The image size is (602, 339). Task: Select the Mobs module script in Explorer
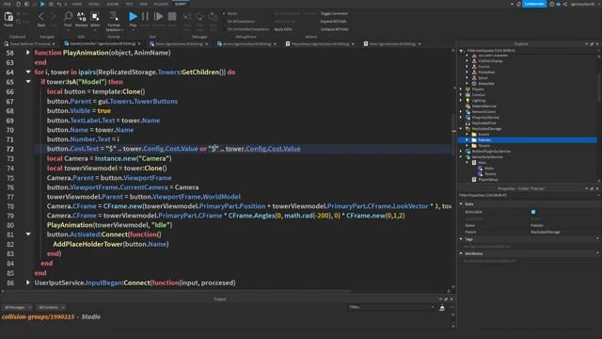[489, 169]
